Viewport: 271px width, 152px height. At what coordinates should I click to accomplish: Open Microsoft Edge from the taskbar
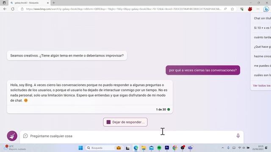[136, 148]
